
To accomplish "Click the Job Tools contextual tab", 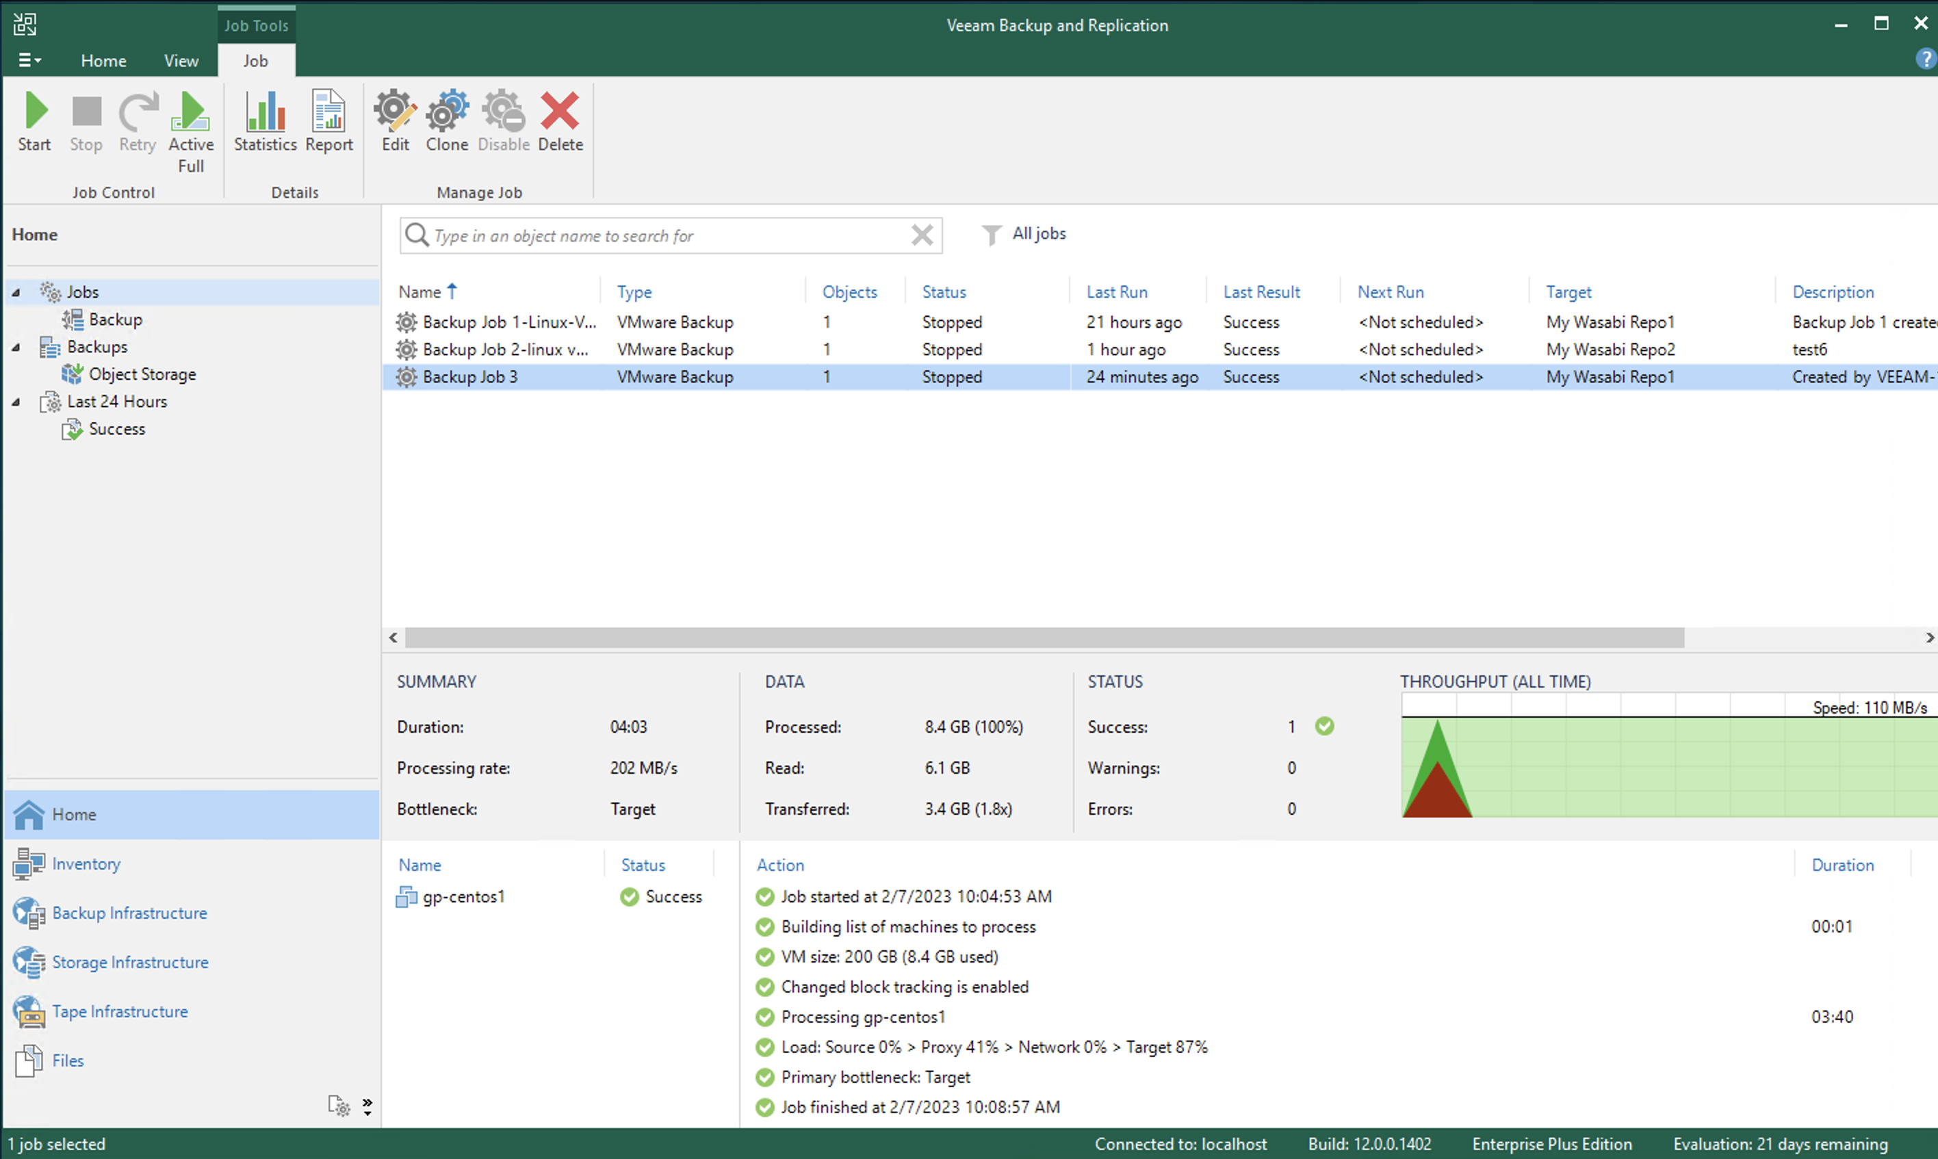I will pyautogui.click(x=256, y=25).
